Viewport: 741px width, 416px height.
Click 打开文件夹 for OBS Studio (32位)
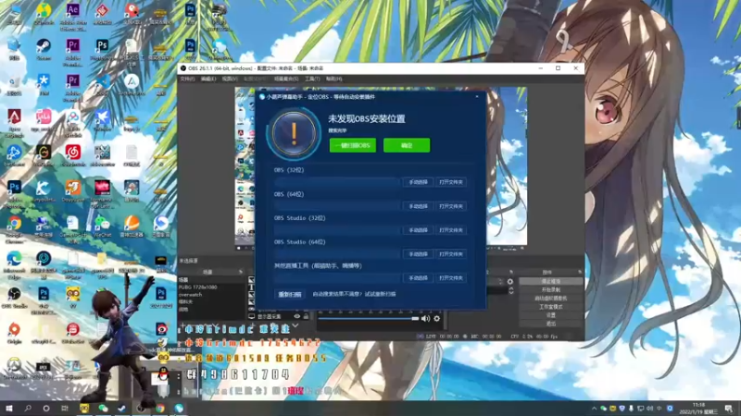pyautogui.click(x=451, y=230)
